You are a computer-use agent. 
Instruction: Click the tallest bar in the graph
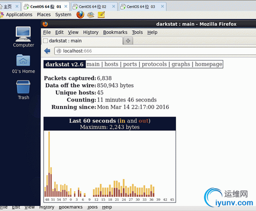point(49,164)
